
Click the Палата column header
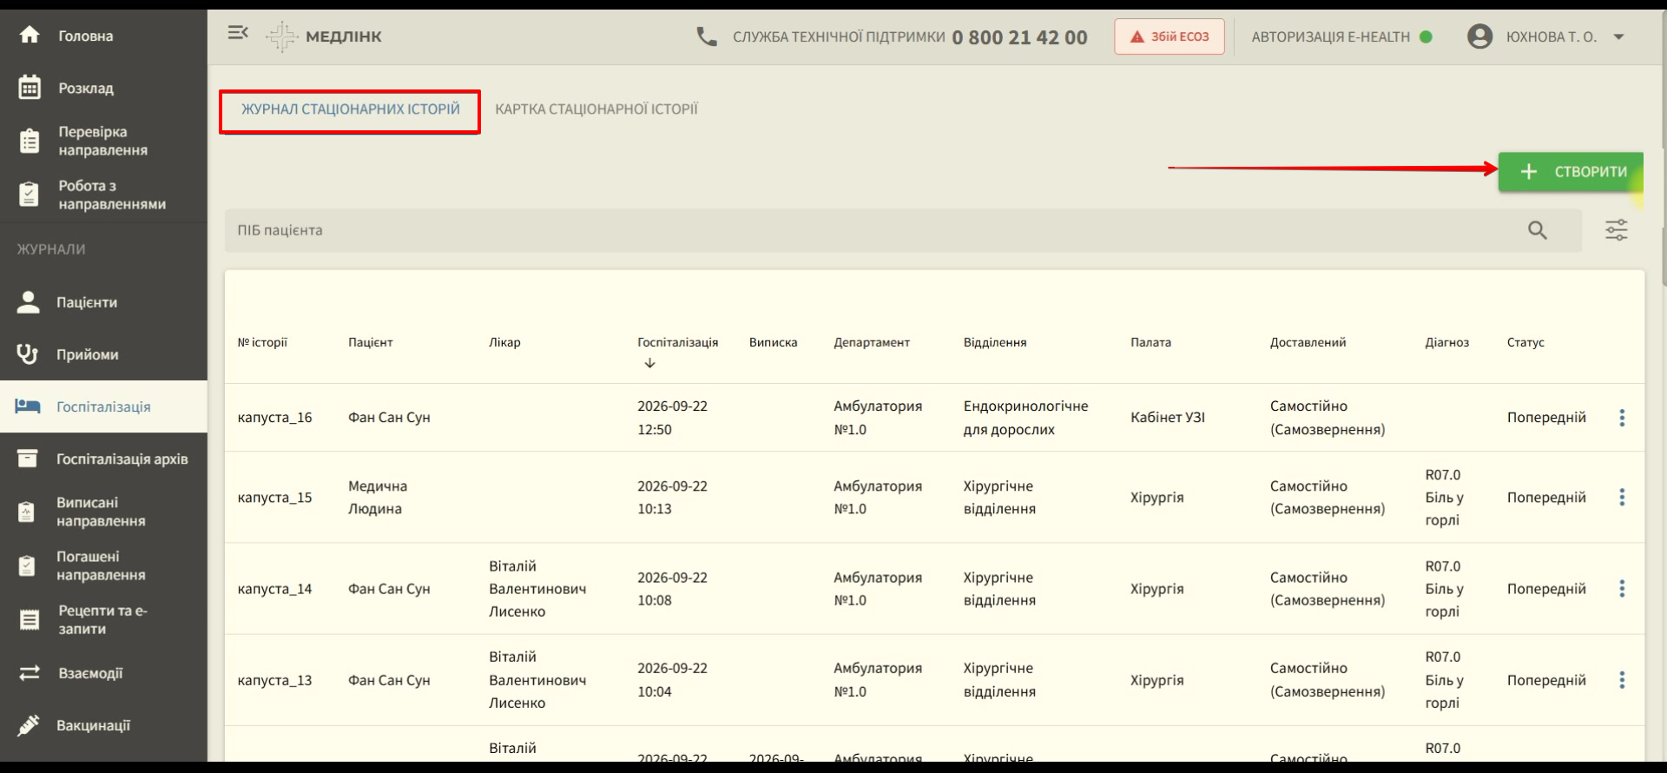pos(1150,342)
